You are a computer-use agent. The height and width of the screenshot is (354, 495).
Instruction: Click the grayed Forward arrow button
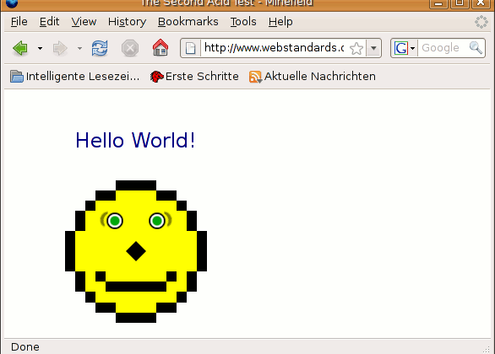coord(60,49)
